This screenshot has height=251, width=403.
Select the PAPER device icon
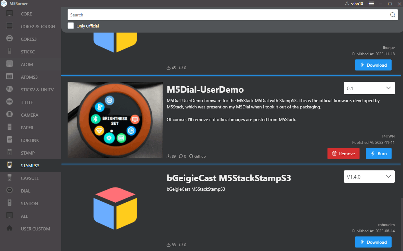point(10,127)
